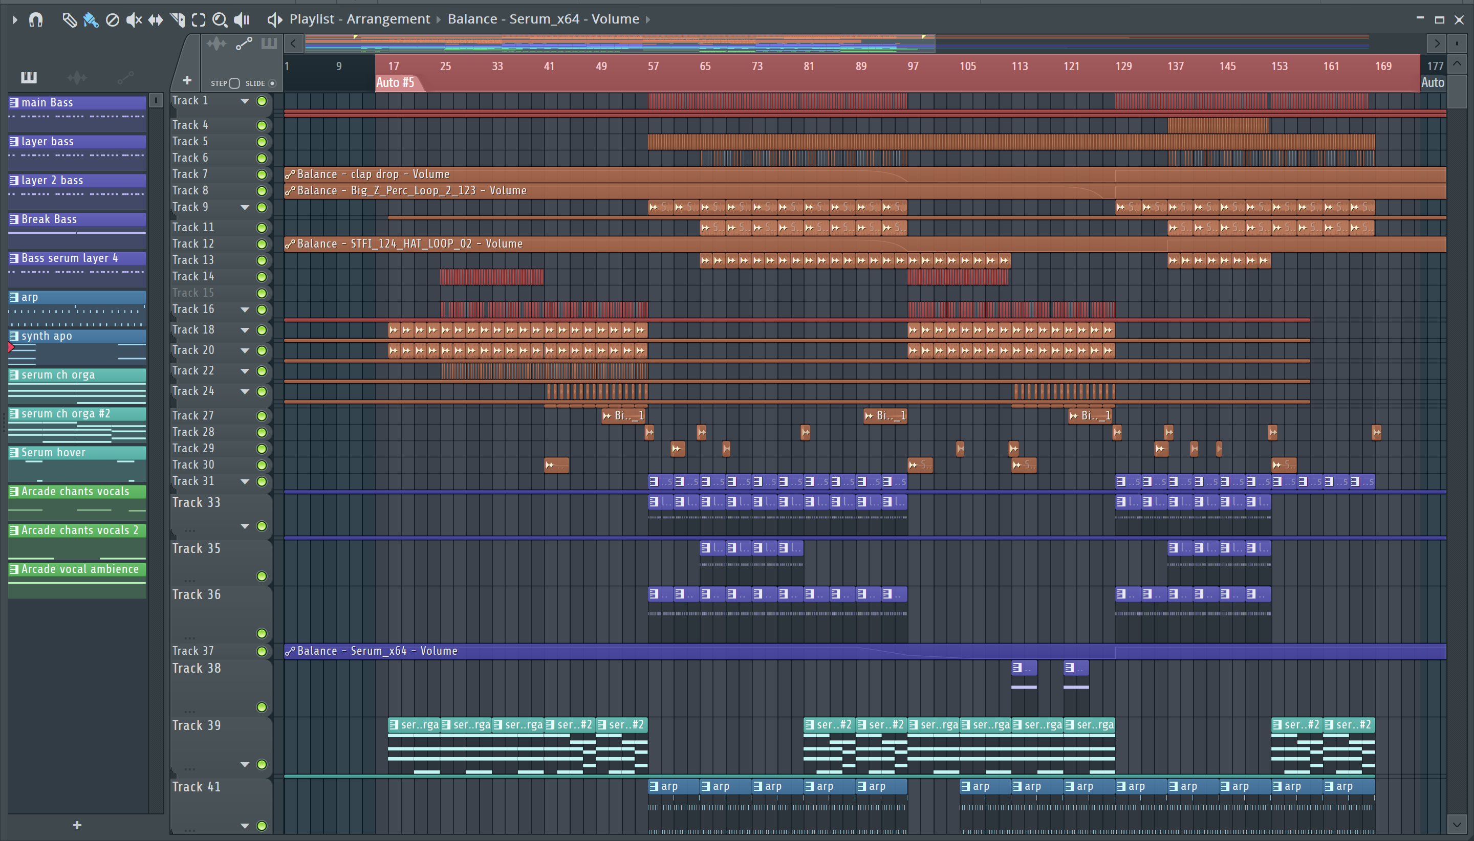The image size is (1474, 841).
Task: Jump to bar 97 on the ruler
Action: click(913, 66)
